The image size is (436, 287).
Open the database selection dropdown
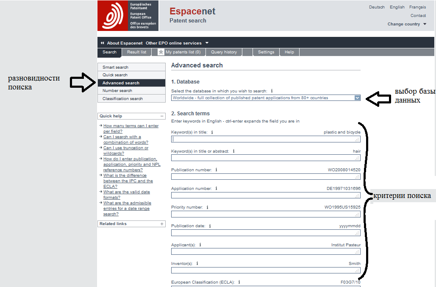(357, 98)
